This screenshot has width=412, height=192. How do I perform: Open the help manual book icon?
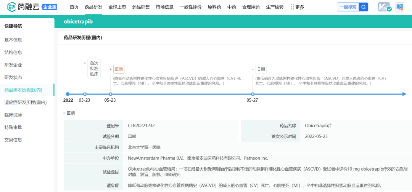point(399,7)
